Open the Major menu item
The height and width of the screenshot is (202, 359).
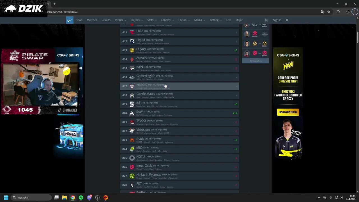click(239, 20)
